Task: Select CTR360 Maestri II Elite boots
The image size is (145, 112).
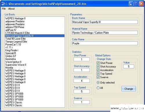Action: click(x=35, y=33)
